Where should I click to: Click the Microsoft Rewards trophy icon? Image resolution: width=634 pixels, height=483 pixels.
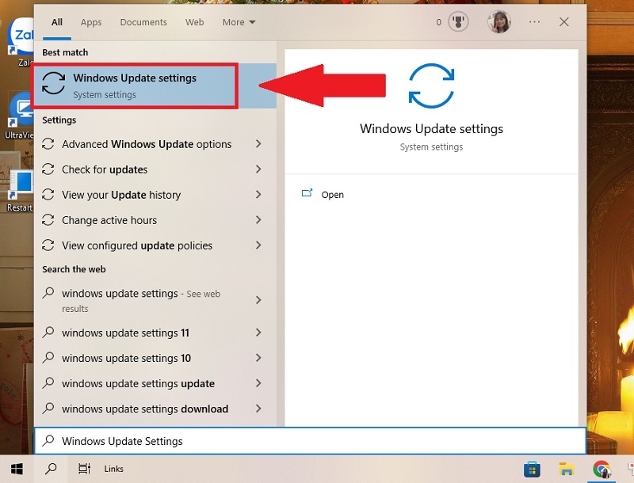(x=459, y=22)
